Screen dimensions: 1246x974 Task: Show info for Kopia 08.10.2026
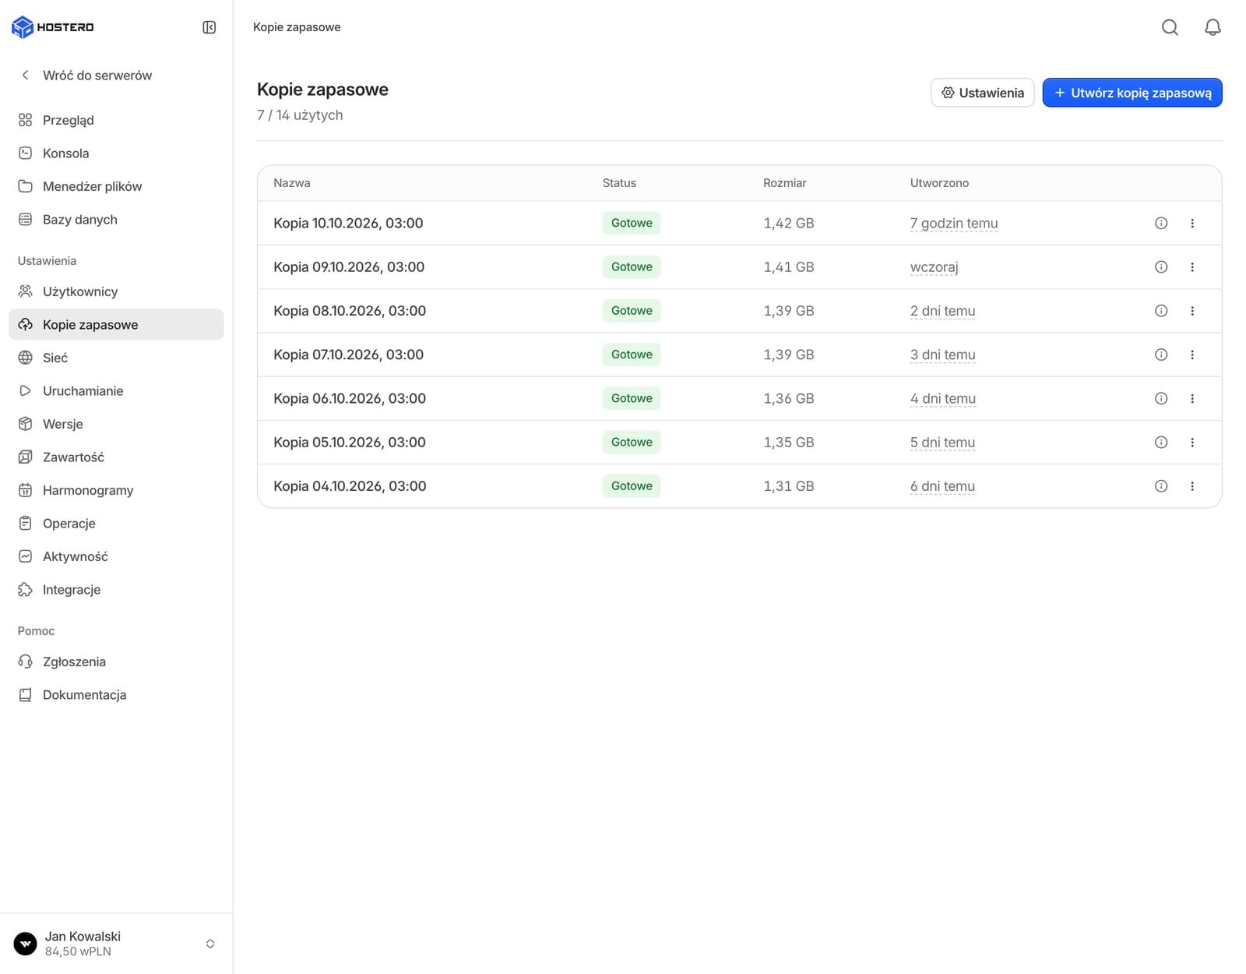1161,311
